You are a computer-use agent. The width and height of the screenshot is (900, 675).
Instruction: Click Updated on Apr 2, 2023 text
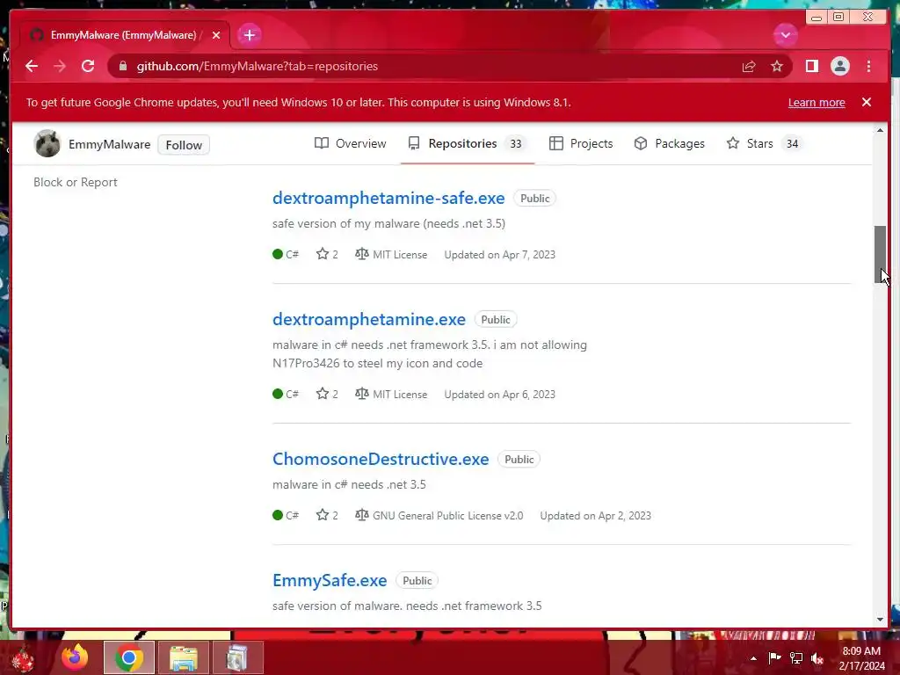coord(596,516)
